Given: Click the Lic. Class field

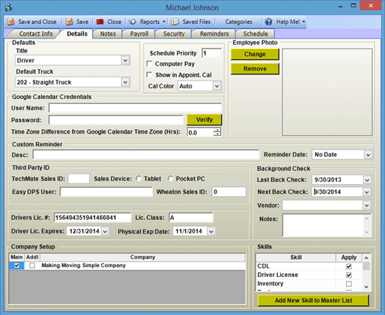Looking at the screenshot, I should (191, 218).
